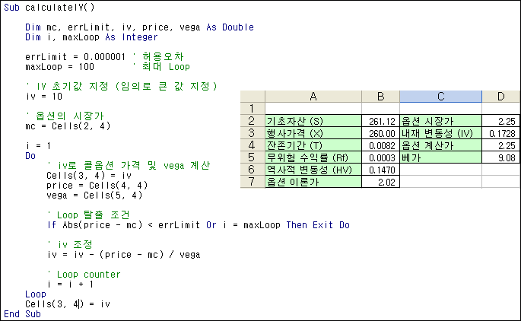The width and height of the screenshot is (521, 321).
Task: Click the 무위험 수익률 (Rf) label cell
Action: [313, 157]
